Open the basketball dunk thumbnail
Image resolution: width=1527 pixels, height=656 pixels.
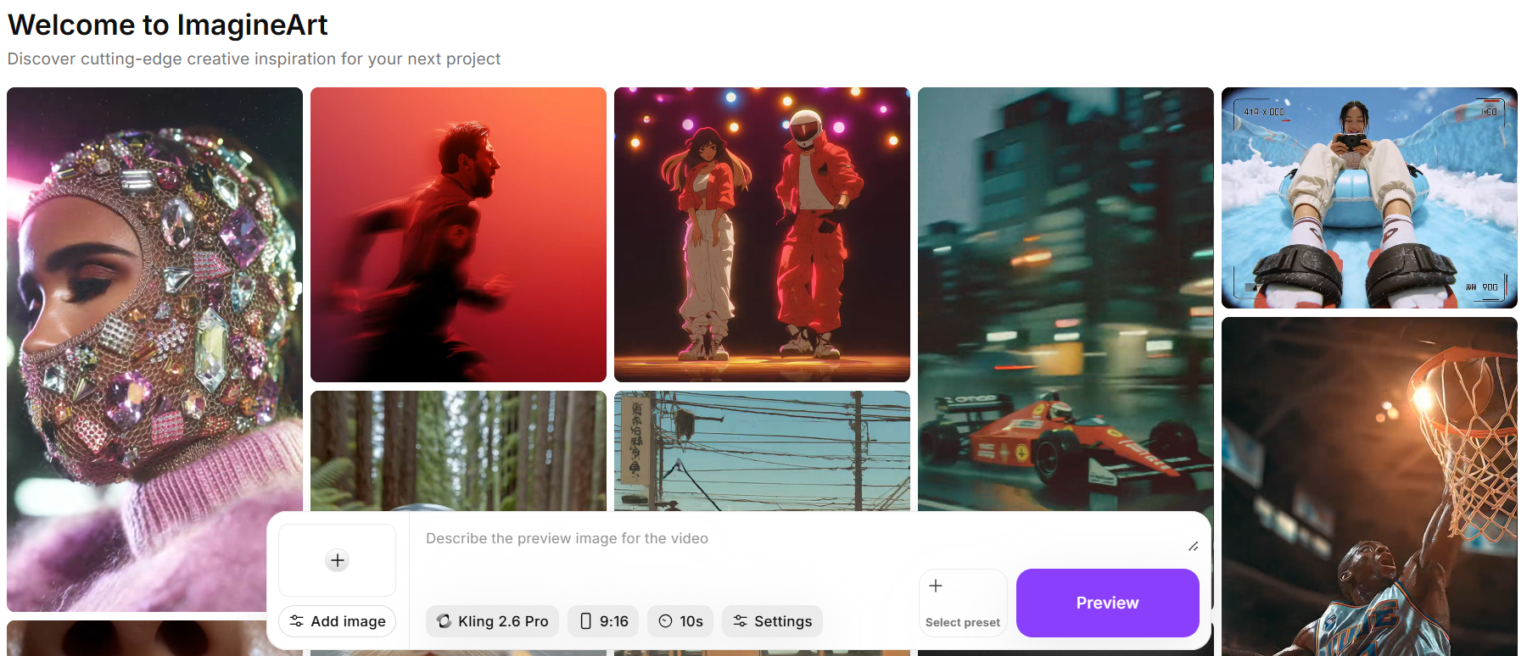1369,486
